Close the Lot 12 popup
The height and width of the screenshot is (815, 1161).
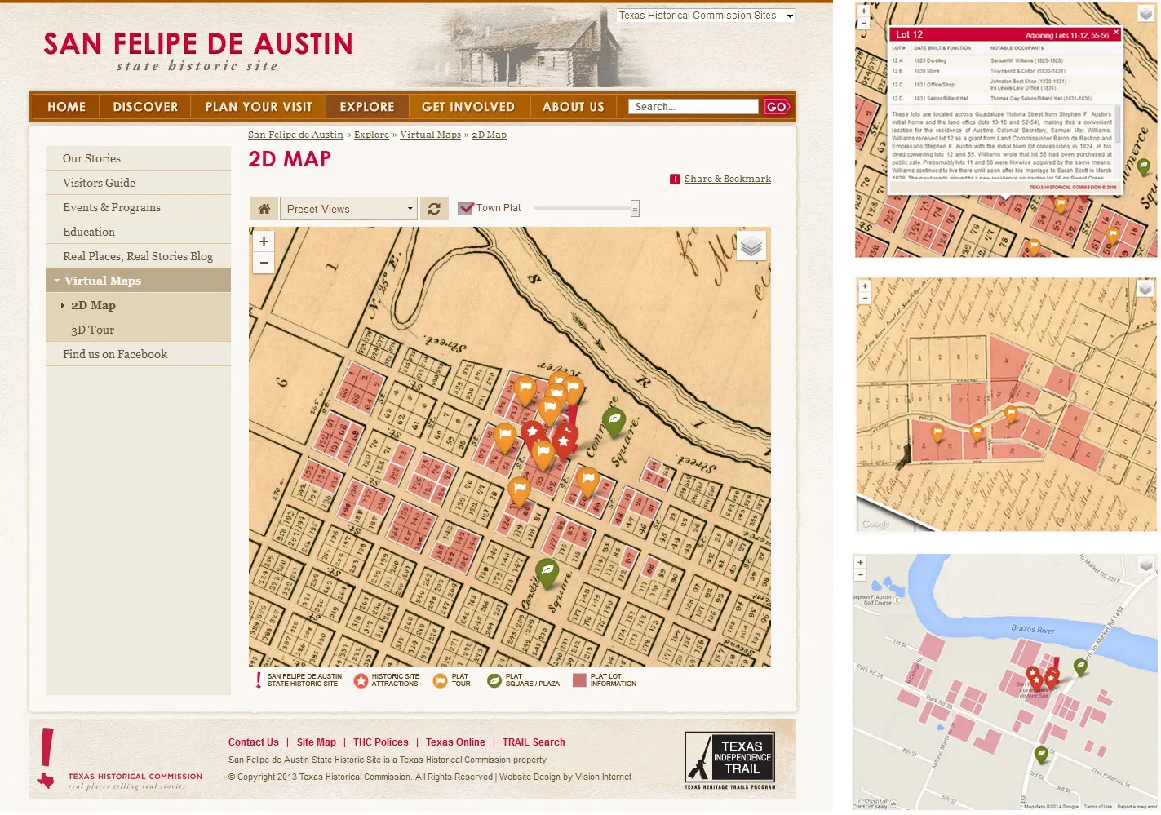click(1116, 33)
